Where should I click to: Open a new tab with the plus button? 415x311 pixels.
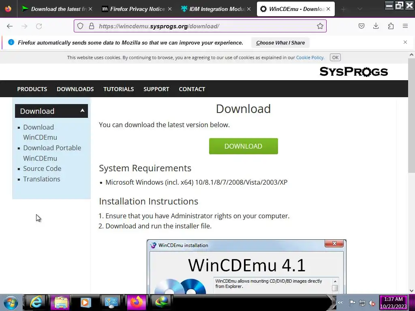click(343, 9)
